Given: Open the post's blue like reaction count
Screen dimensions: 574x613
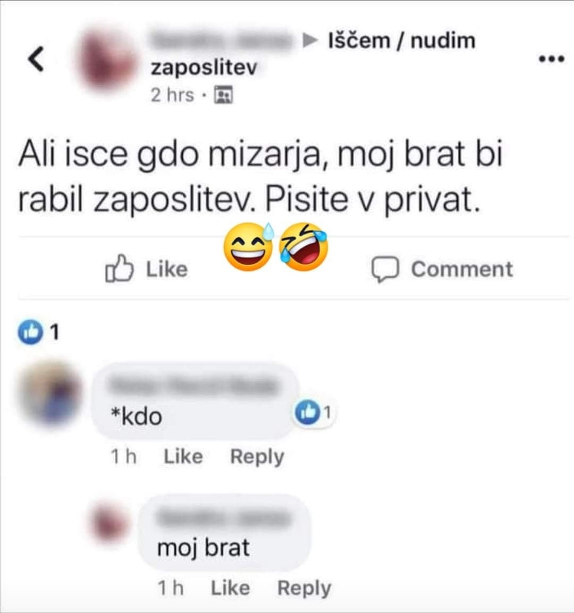Looking at the screenshot, I should pyautogui.click(x=38, y=332).
